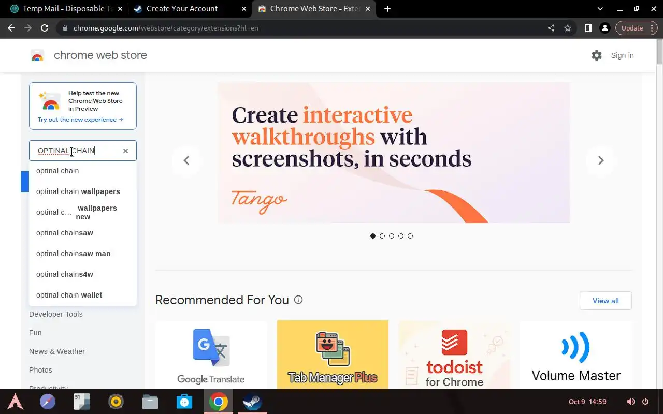
Task: Bookmark this page with the star icon
Action: click(x=568, y=28)
